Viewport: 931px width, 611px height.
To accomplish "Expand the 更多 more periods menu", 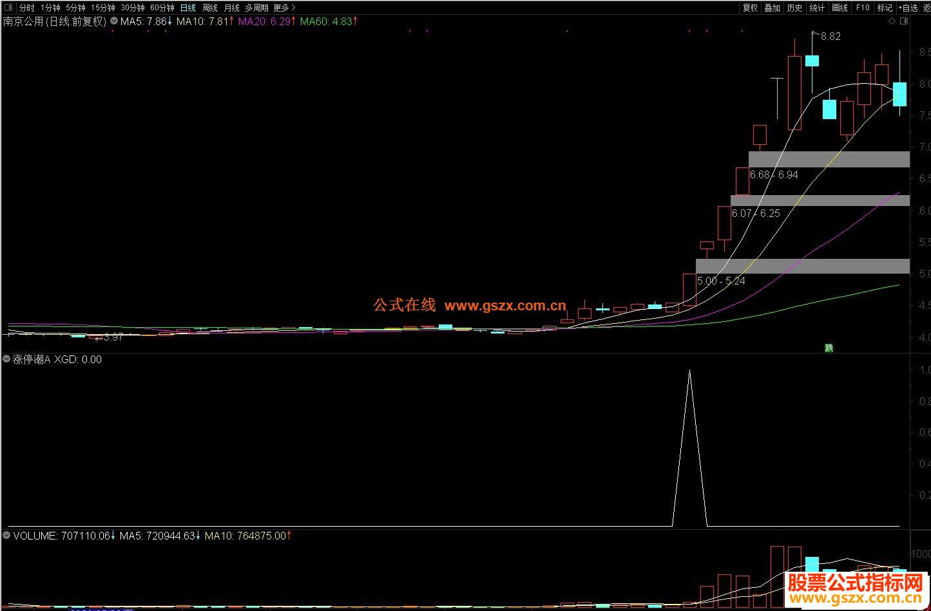I will [x=284, y=8].
